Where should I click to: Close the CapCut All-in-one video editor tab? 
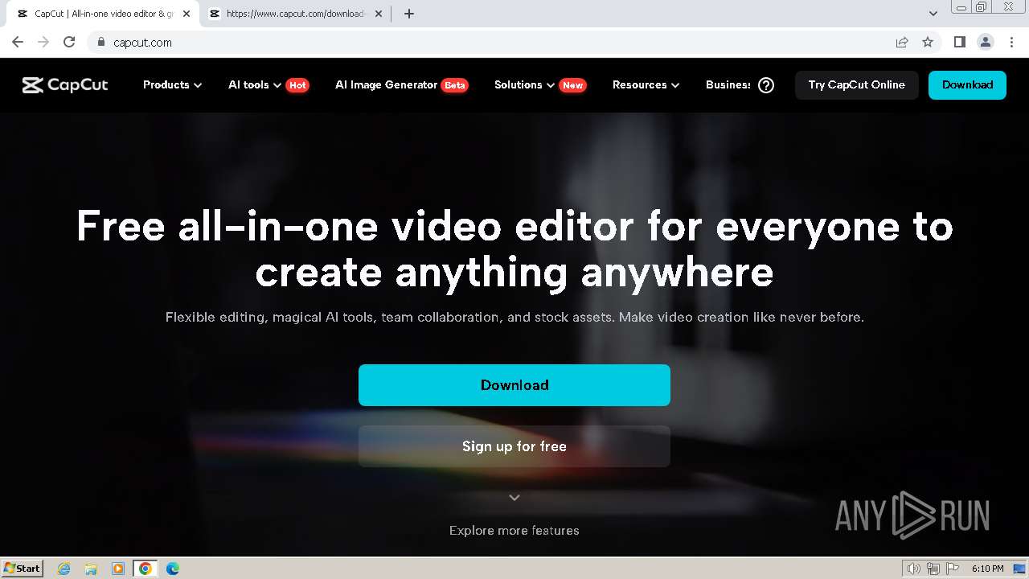187,14
